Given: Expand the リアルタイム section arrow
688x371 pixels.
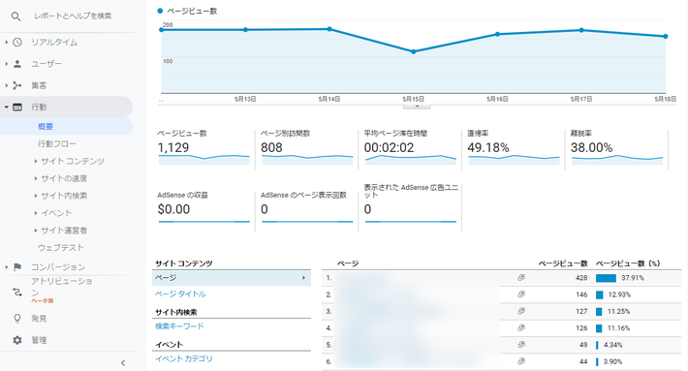Looking at the screenshot, I should pos(6,42).
